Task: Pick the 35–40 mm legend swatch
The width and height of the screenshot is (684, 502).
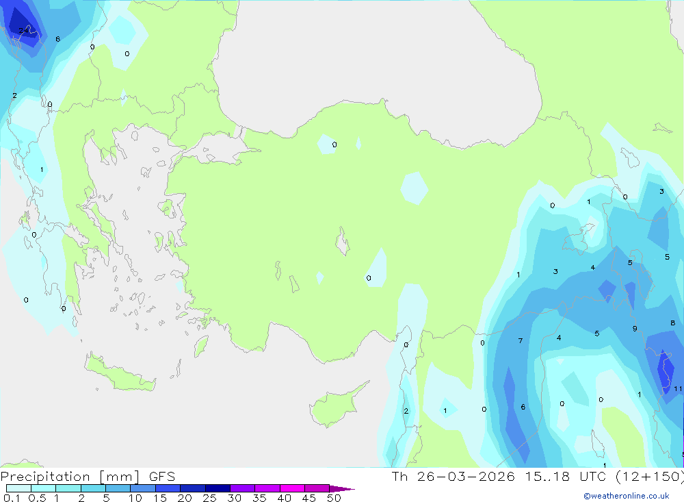Action: point(267,488)
